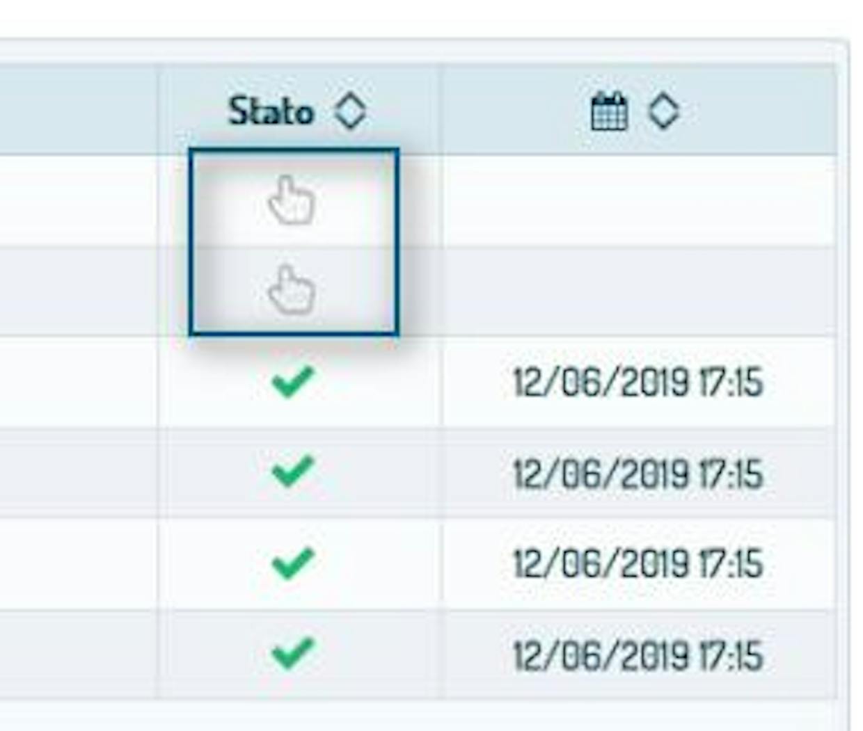This screenshot has width=863, height=731.
Task: Click the calendar icon in header
Action: click(x=609, y=111)
